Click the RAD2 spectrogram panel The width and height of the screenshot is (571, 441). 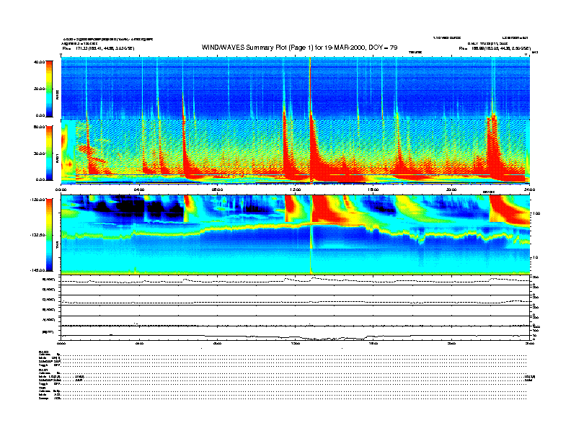(x=296, y=88)
